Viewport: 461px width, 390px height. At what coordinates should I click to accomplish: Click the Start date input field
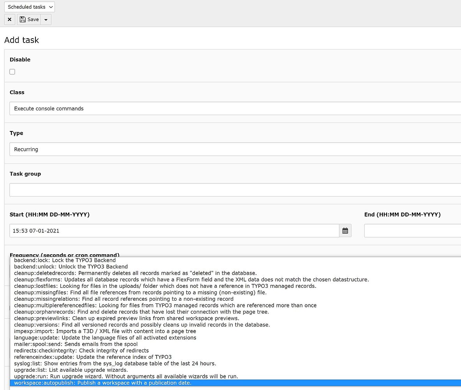[174, 230]
